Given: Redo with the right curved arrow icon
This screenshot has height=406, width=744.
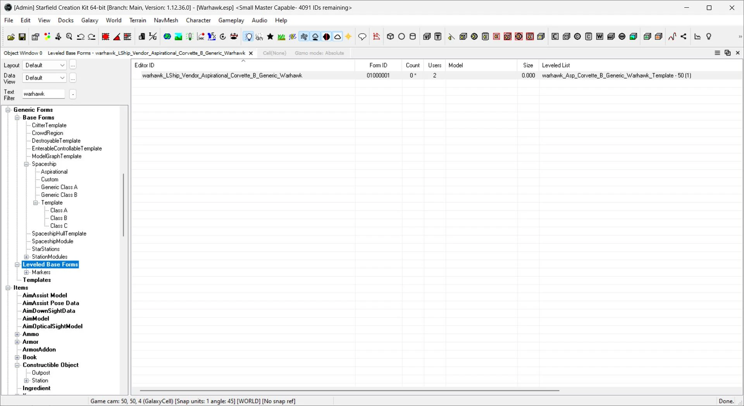Looking at the screenshot, I should coord(92,37).
